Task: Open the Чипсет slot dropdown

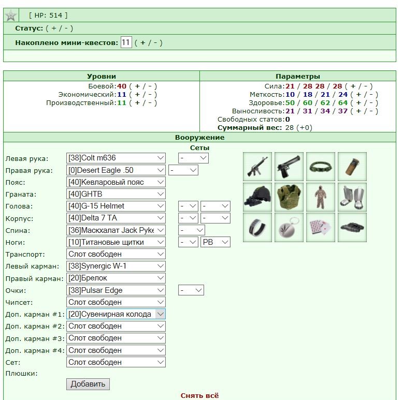Action: pos(116,302)
